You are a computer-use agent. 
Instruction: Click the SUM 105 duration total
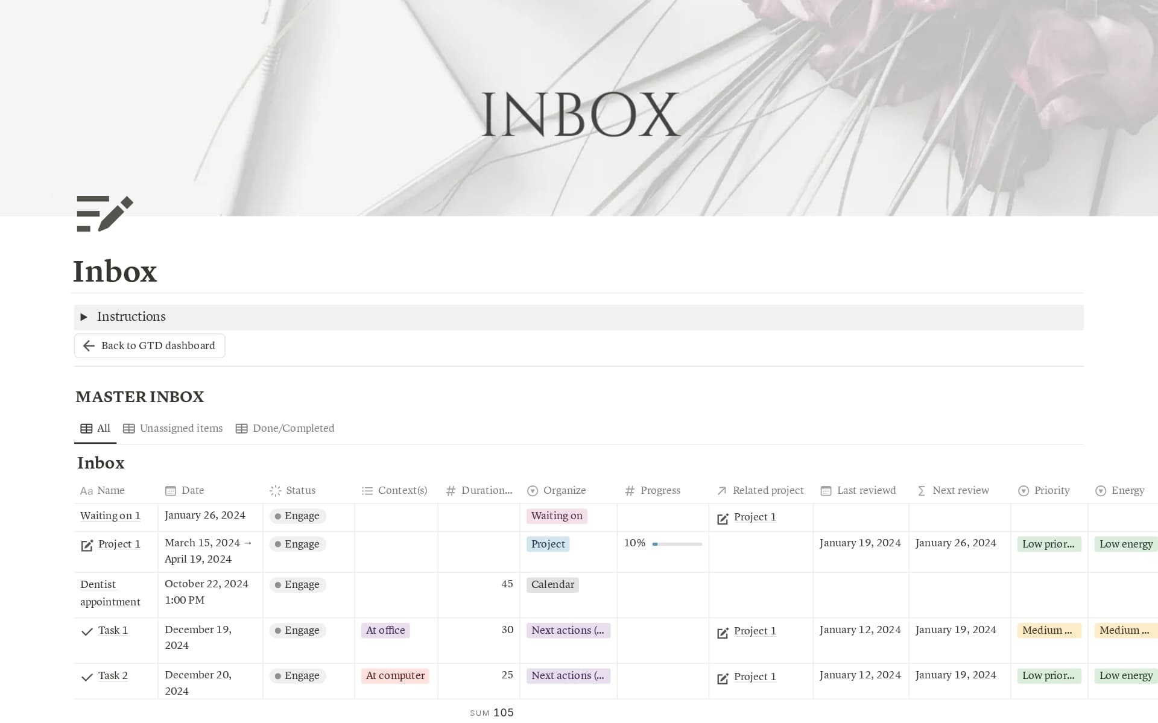pyautogui.click(x=492, y=713)
